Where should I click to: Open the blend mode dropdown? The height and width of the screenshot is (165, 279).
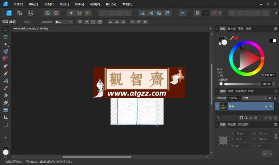click(255, 98)
